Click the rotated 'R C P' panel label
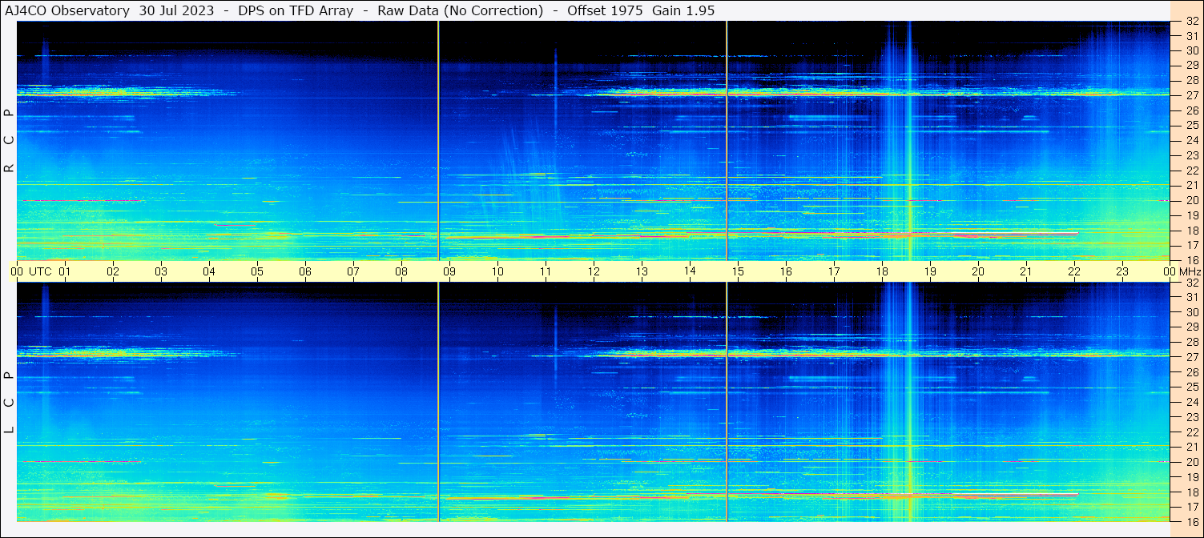Screen dimensions: 1204x538 [10, 141]
